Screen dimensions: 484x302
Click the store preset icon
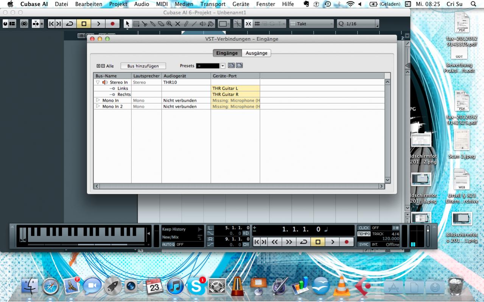coord(231,65)
